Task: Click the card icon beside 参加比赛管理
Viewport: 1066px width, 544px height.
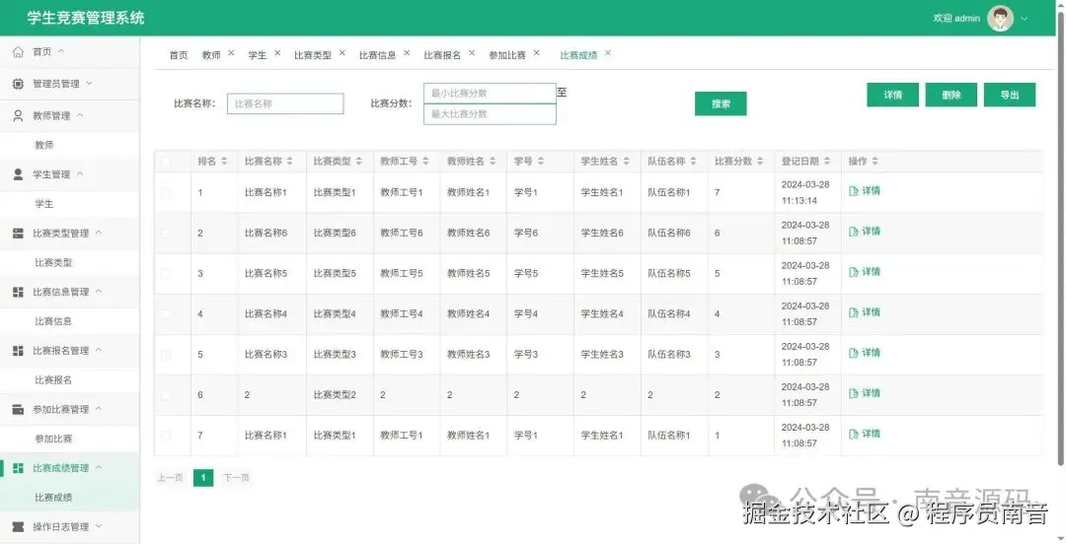Action: [x=19, y=410]
